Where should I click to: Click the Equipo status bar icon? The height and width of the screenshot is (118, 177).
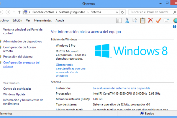(x=142, y=114)
